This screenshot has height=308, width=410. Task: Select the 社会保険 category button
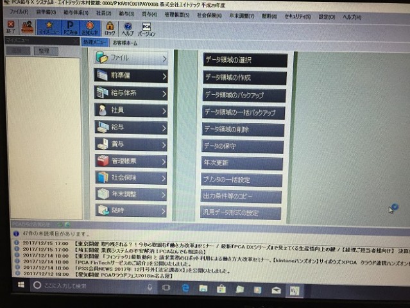131,178
